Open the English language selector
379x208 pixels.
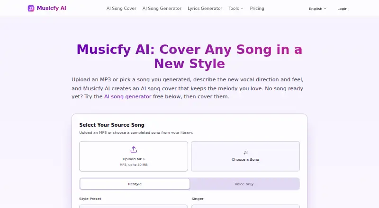[317, 9]
